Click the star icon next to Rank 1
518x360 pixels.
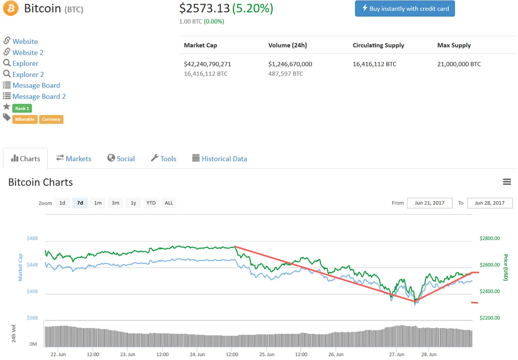(x=6, y=107)
